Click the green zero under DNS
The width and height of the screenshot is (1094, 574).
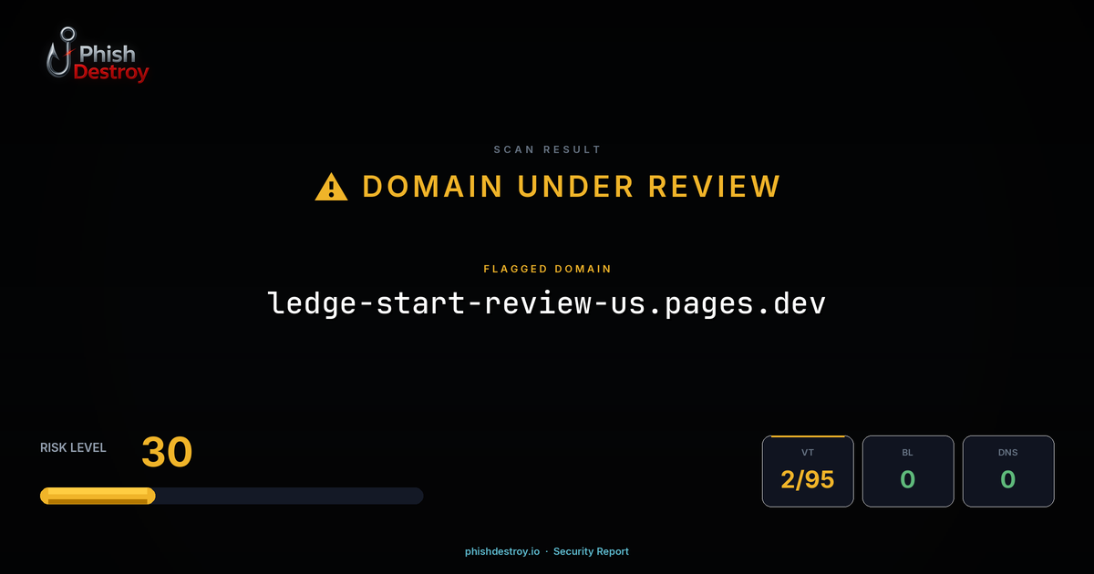[1008, 480]
